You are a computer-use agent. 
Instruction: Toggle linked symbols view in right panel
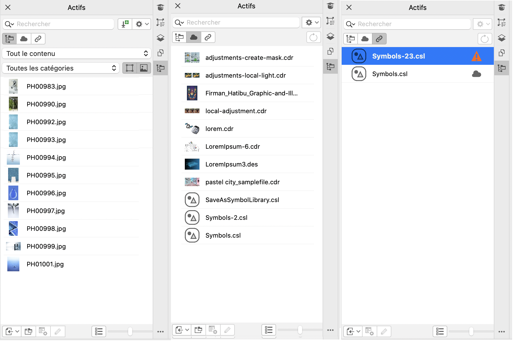point(379,39)
